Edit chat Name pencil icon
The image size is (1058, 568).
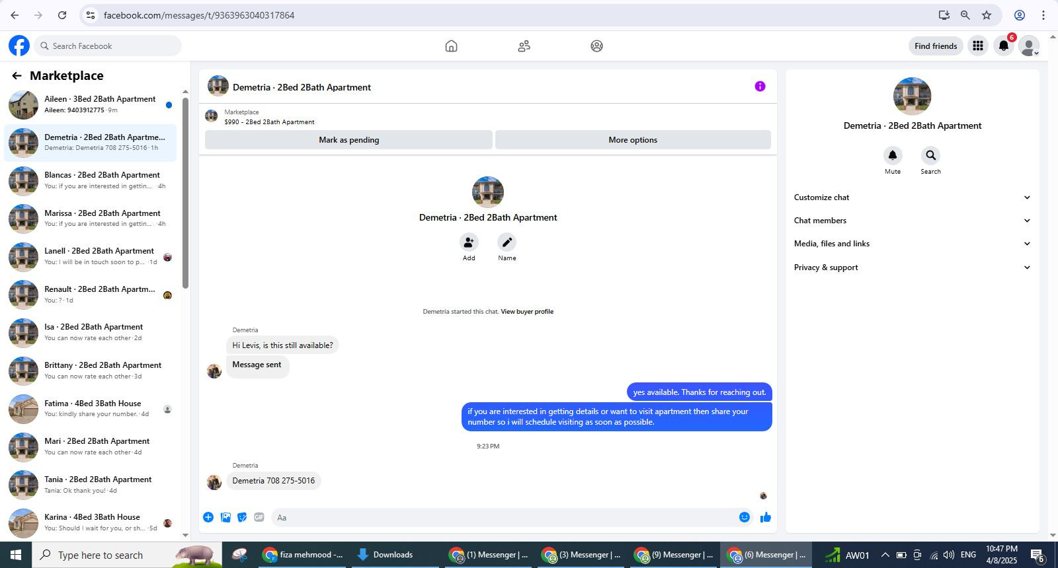coord(507,242)
